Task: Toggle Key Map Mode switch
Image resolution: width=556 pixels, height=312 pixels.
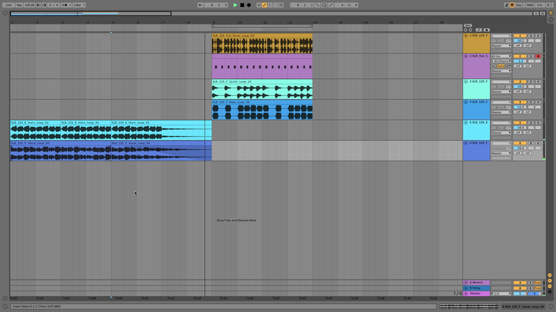Action: click(x=519, y=5)
